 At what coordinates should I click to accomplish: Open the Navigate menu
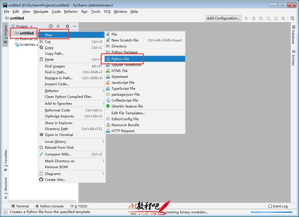pyautogui.click(x=41, y=12)
